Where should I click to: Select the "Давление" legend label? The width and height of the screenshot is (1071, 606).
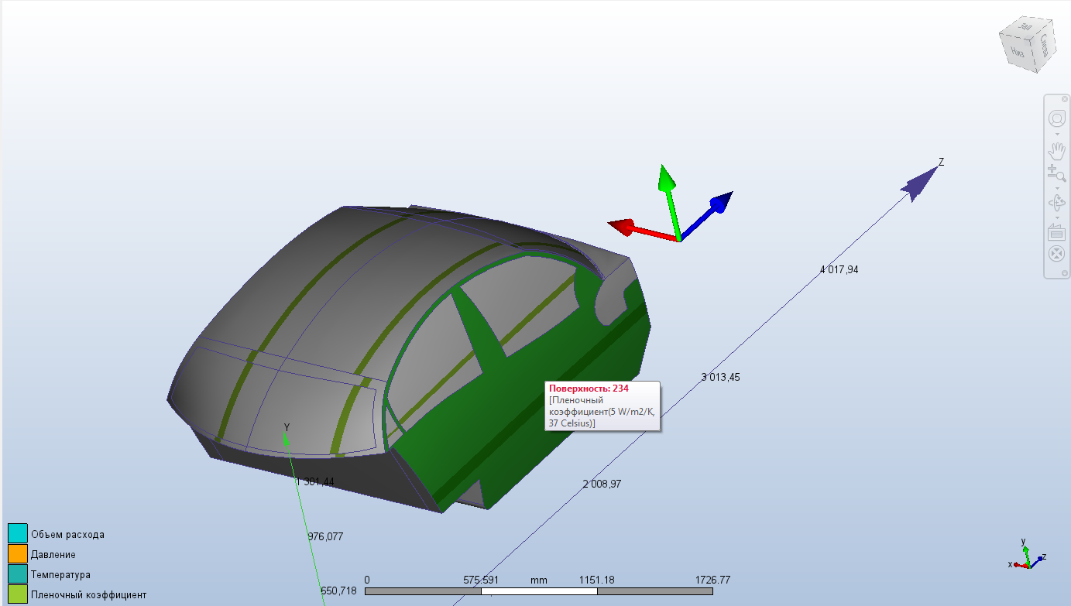(x=53, y=554)
